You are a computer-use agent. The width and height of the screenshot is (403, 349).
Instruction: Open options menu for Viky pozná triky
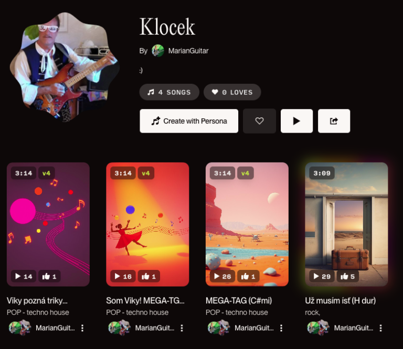click(82, 328)
